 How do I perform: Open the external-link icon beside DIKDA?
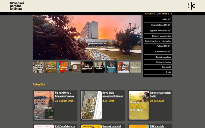point(169,19)
